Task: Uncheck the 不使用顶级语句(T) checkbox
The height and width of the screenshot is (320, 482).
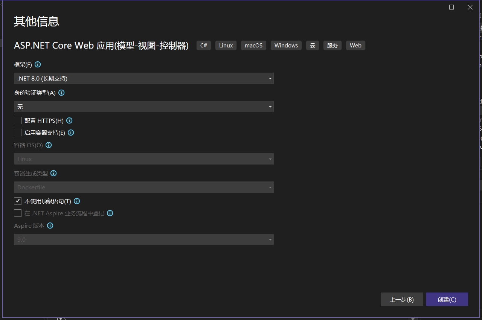Action: (x=17, y=201)
